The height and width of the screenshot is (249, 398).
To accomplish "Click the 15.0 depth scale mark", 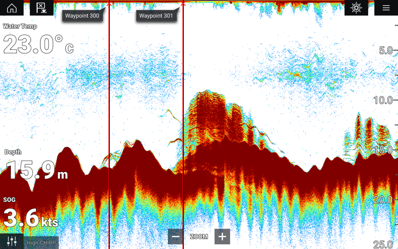I will [383, 150].
